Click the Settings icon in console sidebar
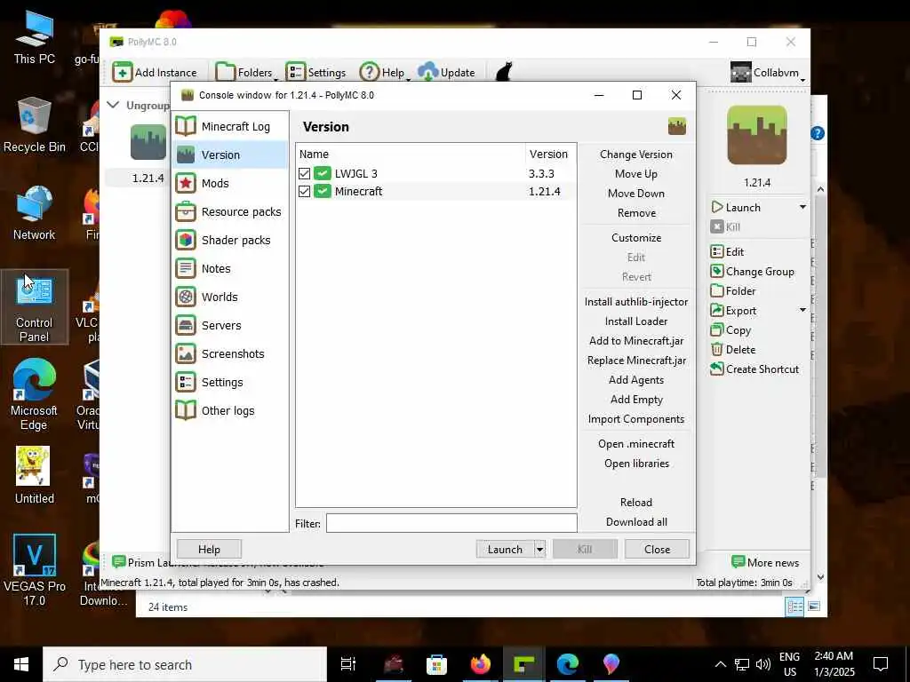 pyautogui.click(x=186, y=382)
